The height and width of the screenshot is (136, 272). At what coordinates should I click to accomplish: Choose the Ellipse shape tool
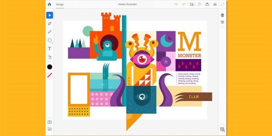tap(50, 40)
